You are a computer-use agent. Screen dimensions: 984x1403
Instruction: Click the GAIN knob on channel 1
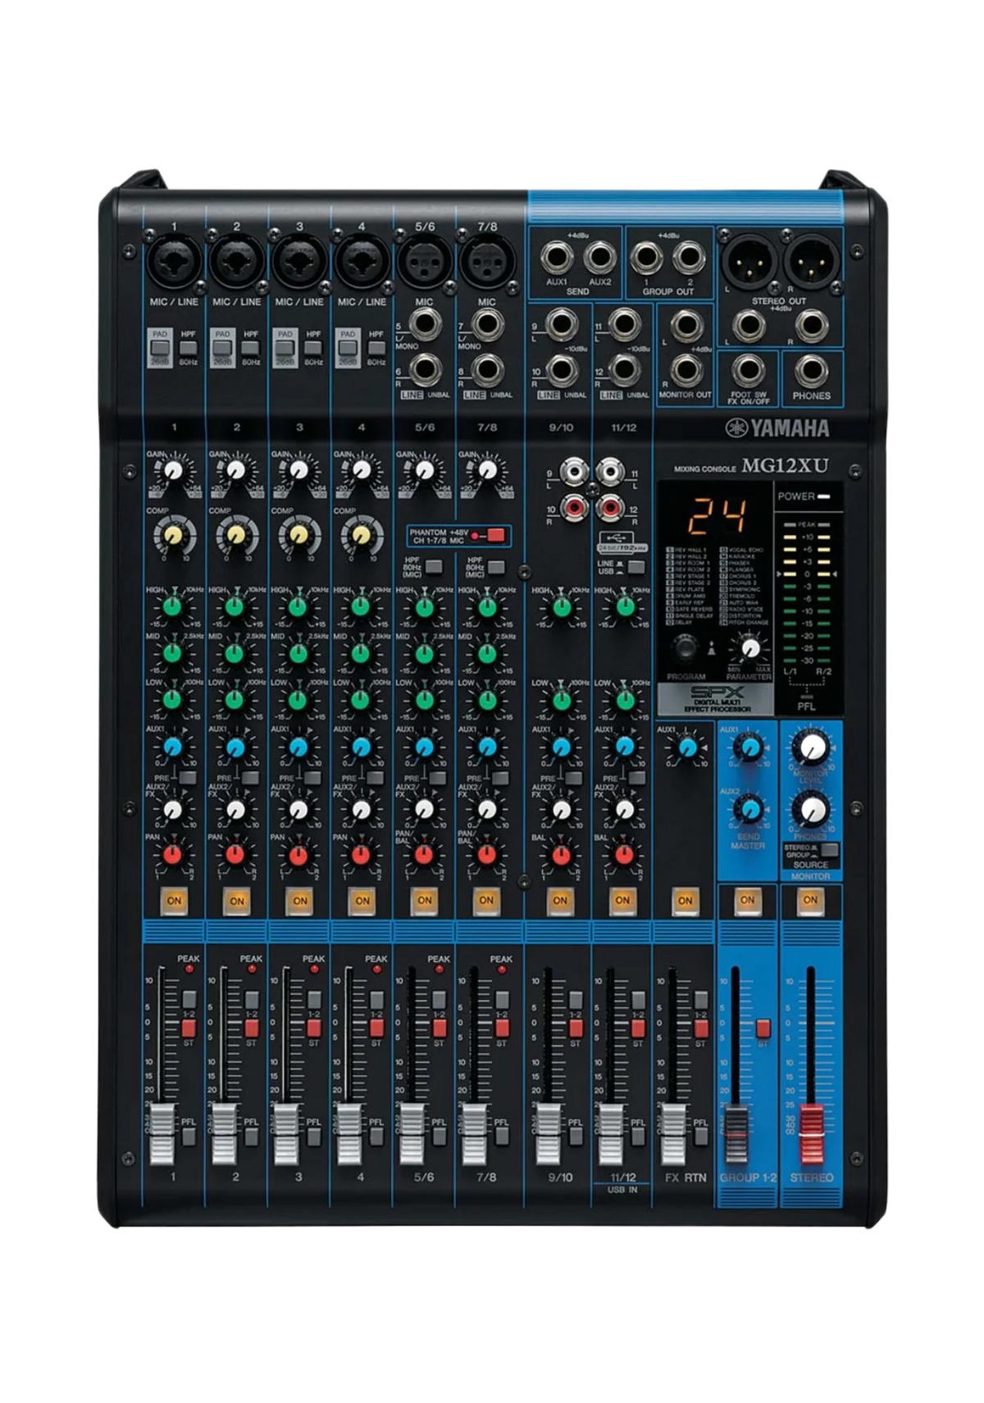coord(173,471)
